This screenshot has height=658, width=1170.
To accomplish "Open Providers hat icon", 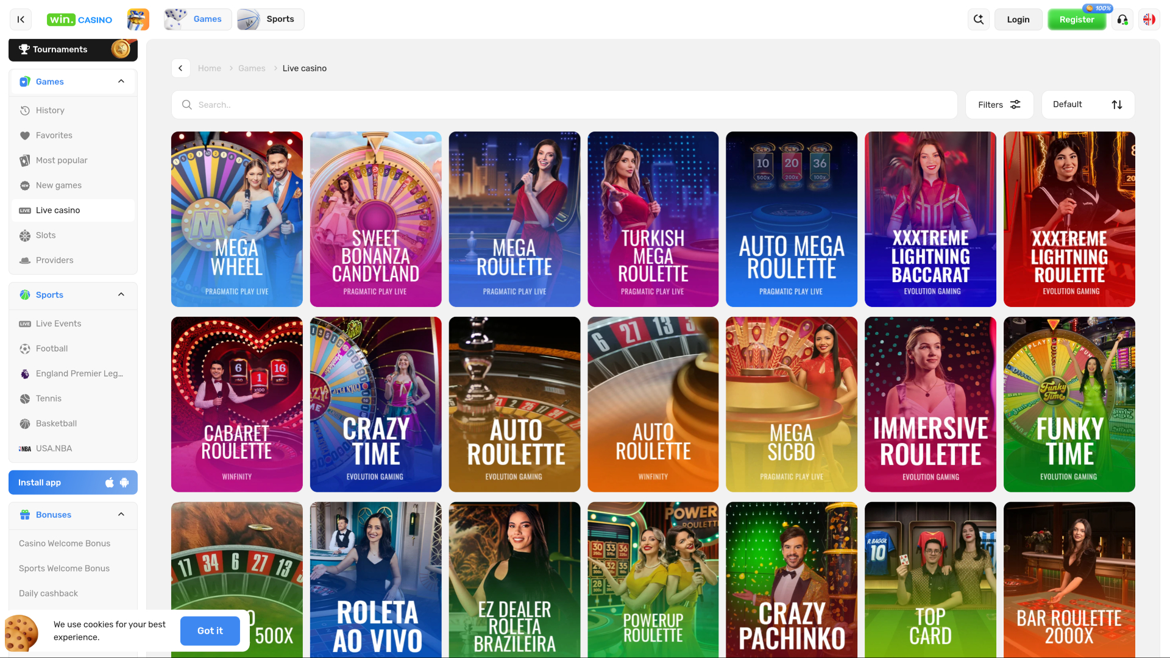I will (73, 260).
